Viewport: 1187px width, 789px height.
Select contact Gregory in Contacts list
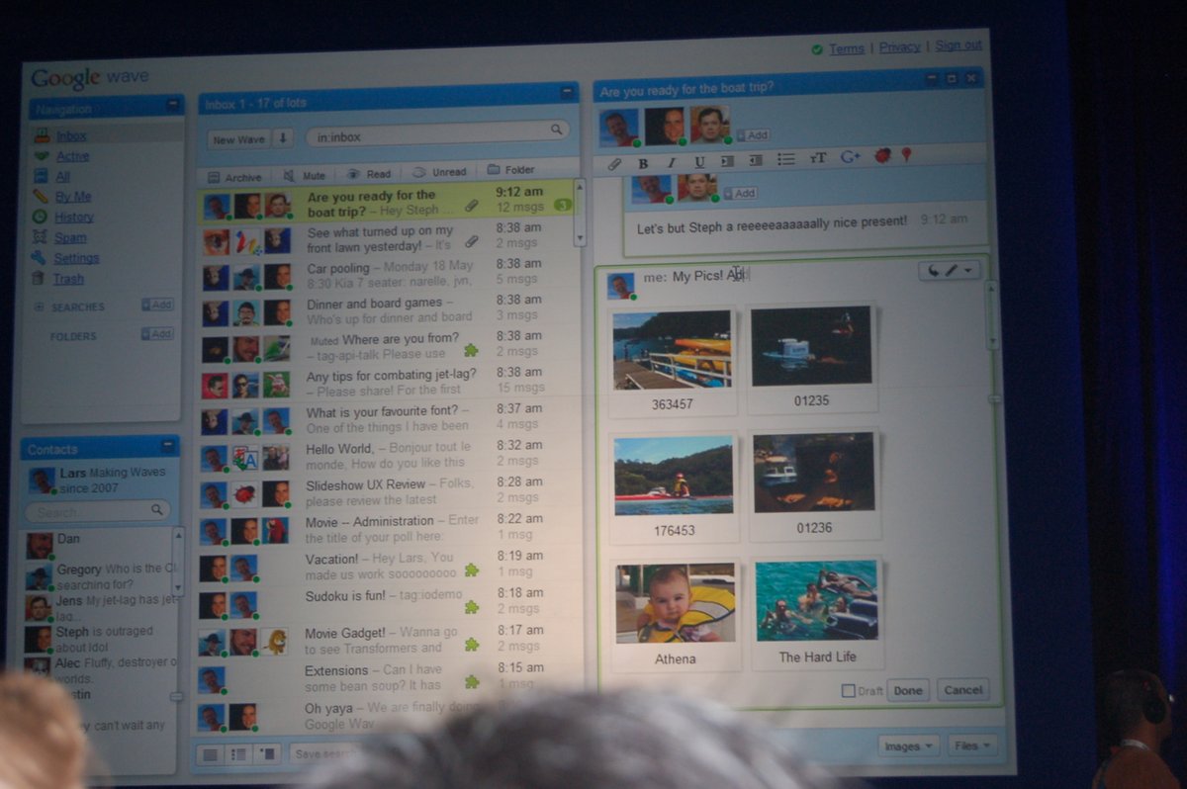(x=99, y=576)
